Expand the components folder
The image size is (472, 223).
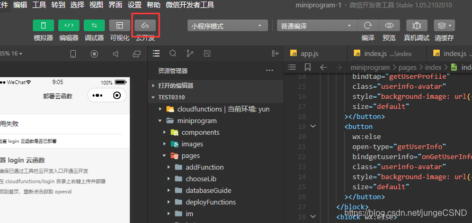click(216, 132)
